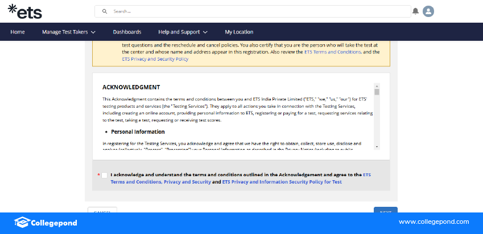Open the Dashboards menu item

pos(127,32)
